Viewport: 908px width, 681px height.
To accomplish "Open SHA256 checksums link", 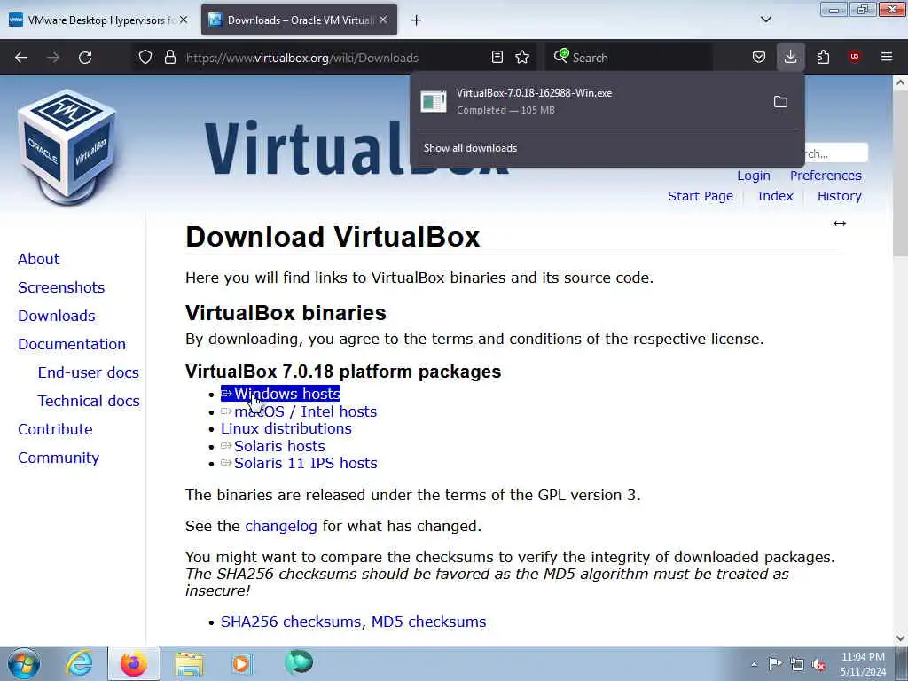I will pyautogui.click(x=291, y=622).
